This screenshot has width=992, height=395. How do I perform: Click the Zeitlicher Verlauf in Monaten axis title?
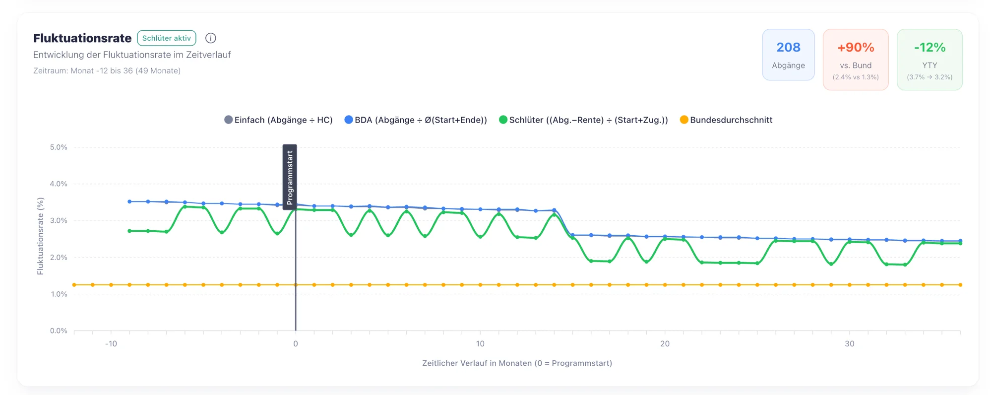pyautogui.click(x=517, y=363)
